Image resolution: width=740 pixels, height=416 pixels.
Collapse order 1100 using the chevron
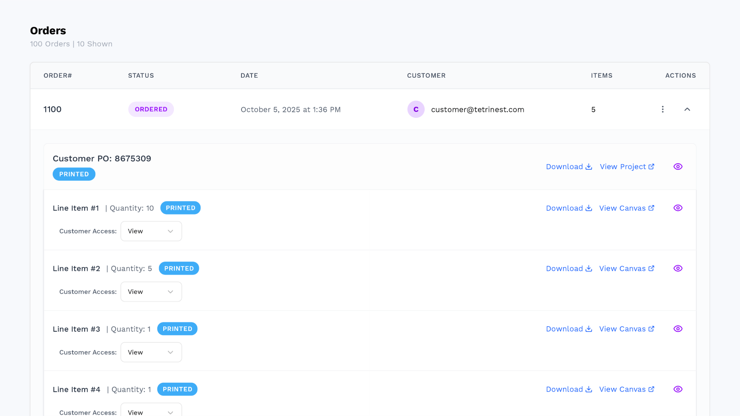[x=688, y=109]
